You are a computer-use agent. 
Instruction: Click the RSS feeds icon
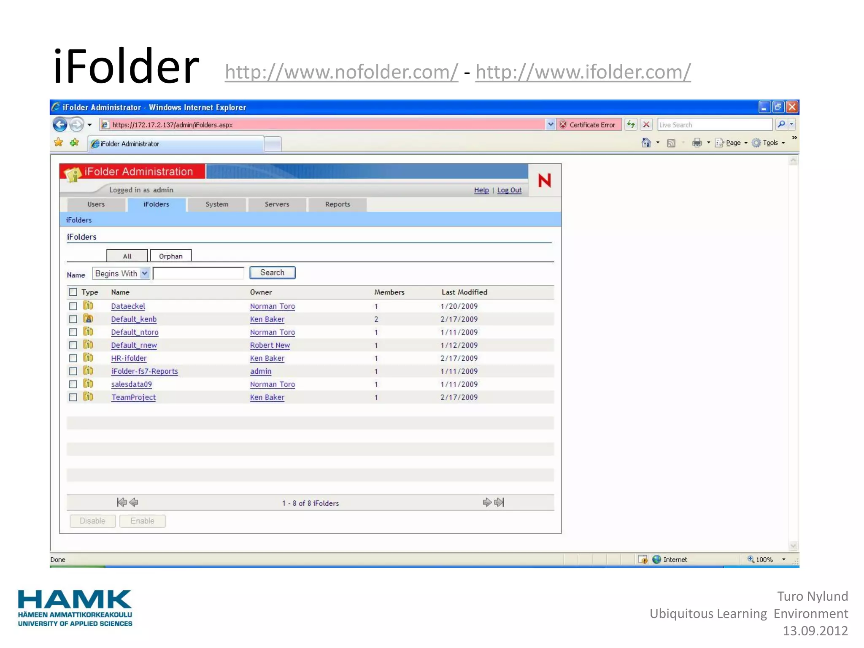coord(671,143)
